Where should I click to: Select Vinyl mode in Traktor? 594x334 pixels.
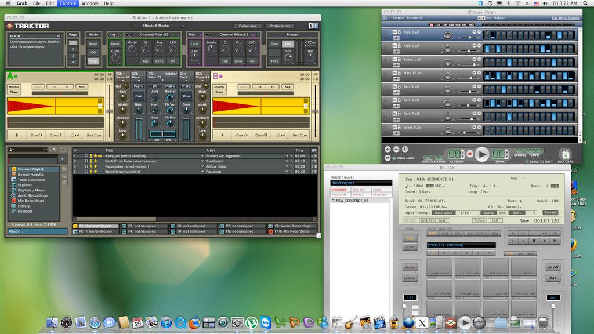coord(93,60)
